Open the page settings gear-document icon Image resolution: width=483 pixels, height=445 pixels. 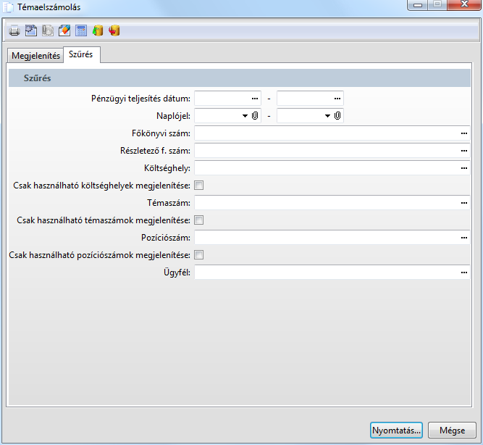tap(31, 30)
